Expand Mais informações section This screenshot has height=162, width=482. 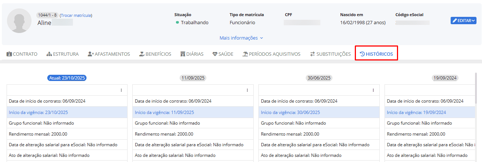(241, 38)
